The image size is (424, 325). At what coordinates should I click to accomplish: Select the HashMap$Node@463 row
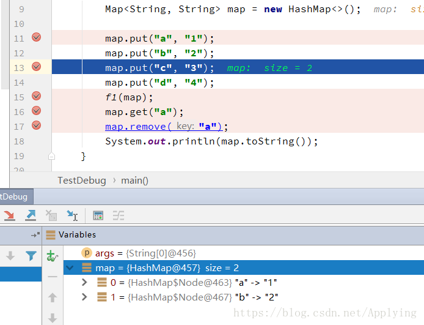243,283
